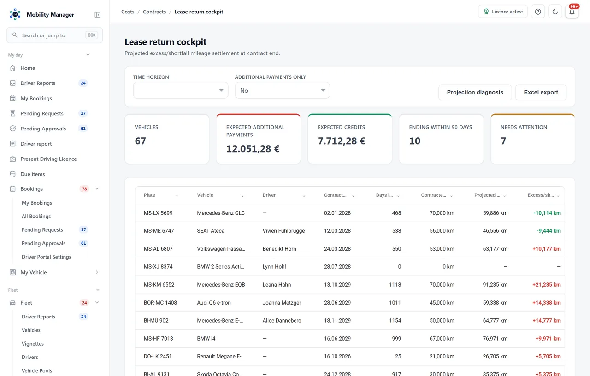Focus the Search or jump to field
Image resolution: width=590 pixels, height=376 pixels.
click(54, 35)
